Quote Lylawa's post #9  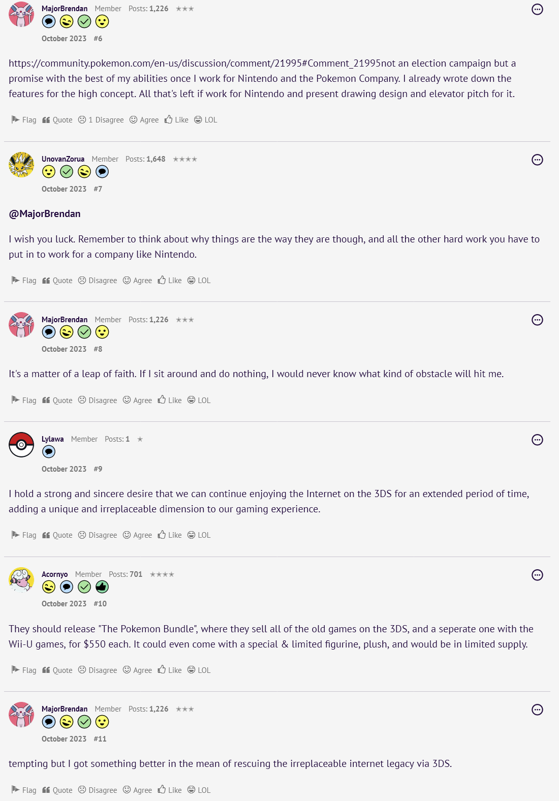57,535
